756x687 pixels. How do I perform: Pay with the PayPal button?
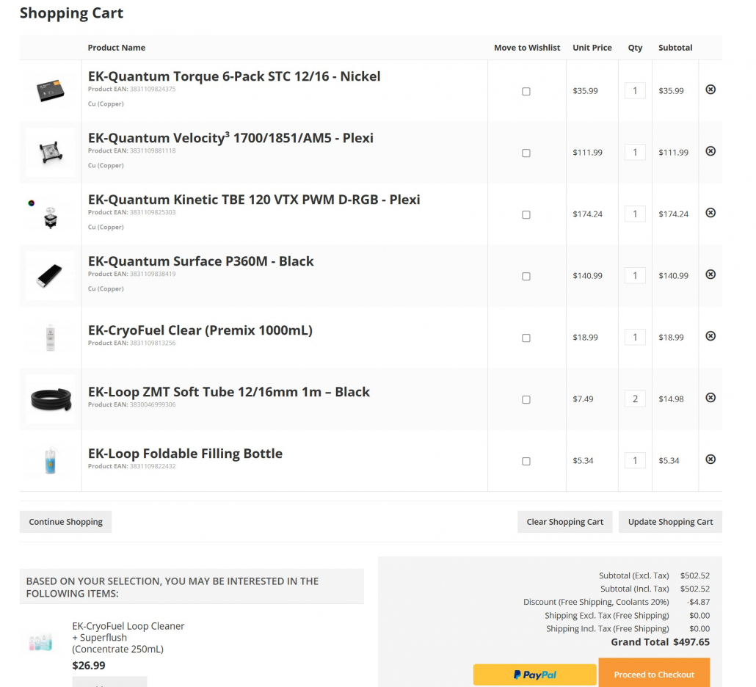(x=534, y=675)
